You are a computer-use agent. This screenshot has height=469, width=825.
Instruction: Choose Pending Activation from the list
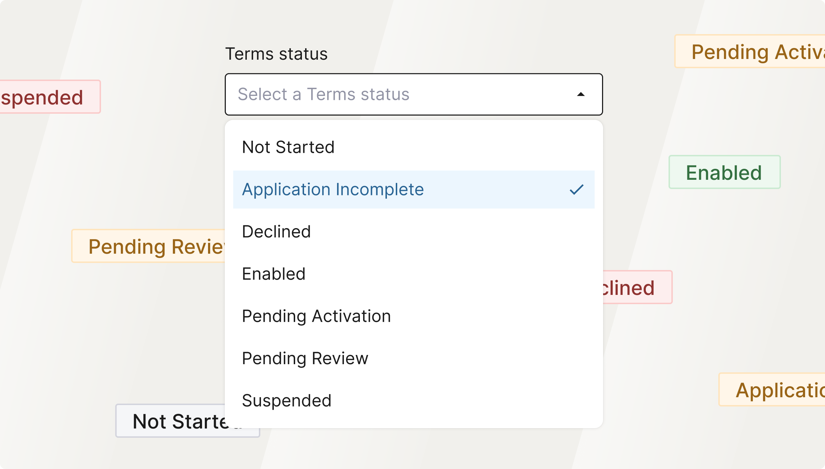click(414, 316)
